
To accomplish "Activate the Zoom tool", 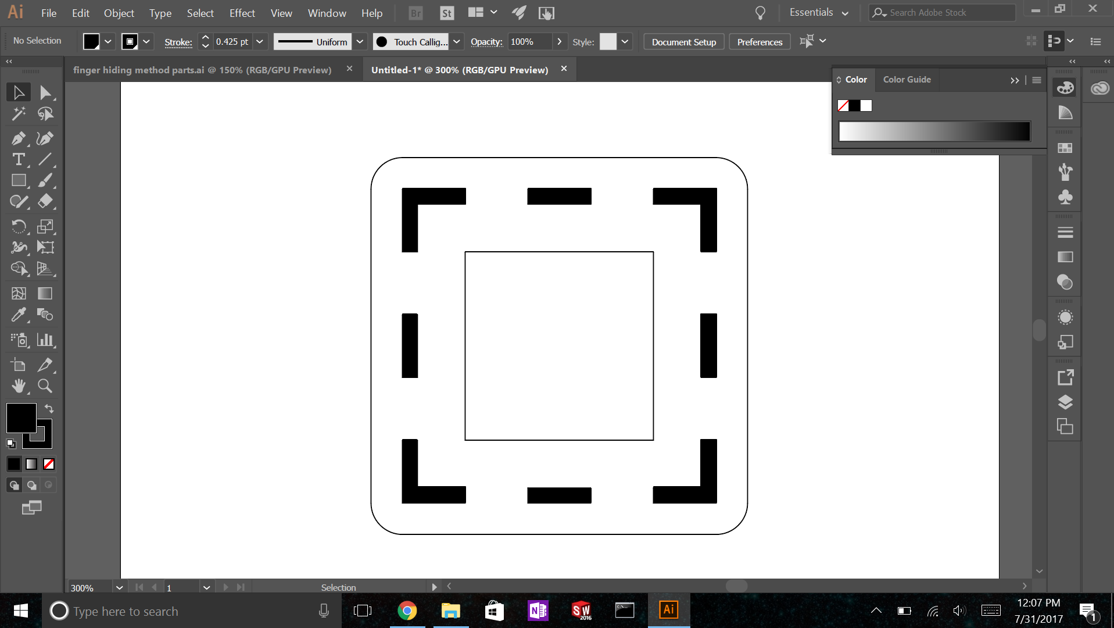I will coord(45,386).
